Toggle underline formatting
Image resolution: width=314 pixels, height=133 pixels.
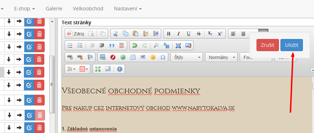(189, 34)
